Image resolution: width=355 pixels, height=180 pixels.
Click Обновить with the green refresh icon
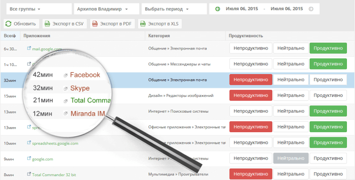tap(23, 24)
